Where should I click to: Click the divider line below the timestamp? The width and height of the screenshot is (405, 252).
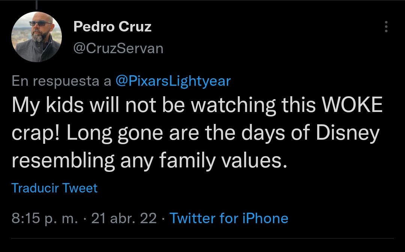[202, 238]
